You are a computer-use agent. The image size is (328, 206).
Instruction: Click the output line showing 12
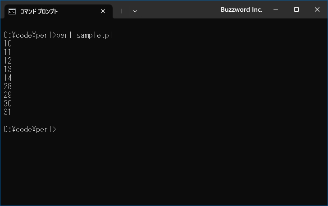click(8, 61)
